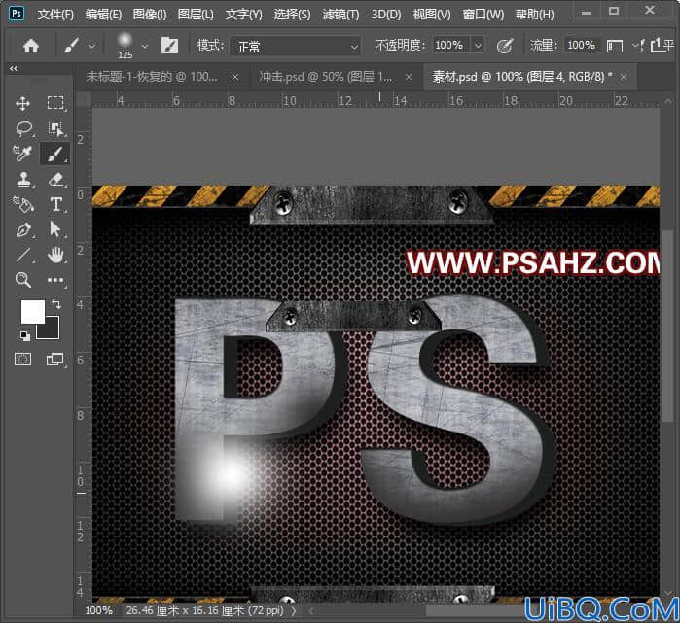The height and width of the screenshot is (623, 680).
Task: Select the Line tool
Action: click(x=23, y=255)
